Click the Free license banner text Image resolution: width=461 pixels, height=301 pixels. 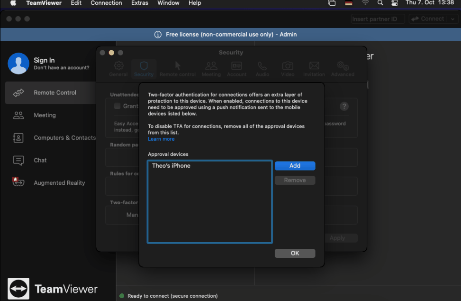click(231, 35)
